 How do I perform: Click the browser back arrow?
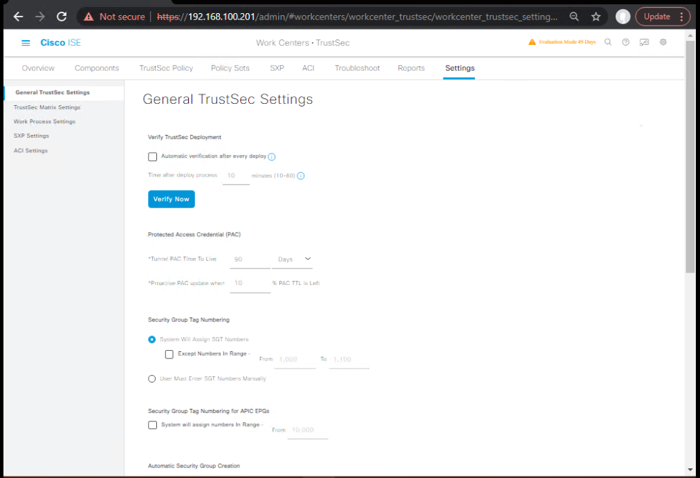[18, 17]
